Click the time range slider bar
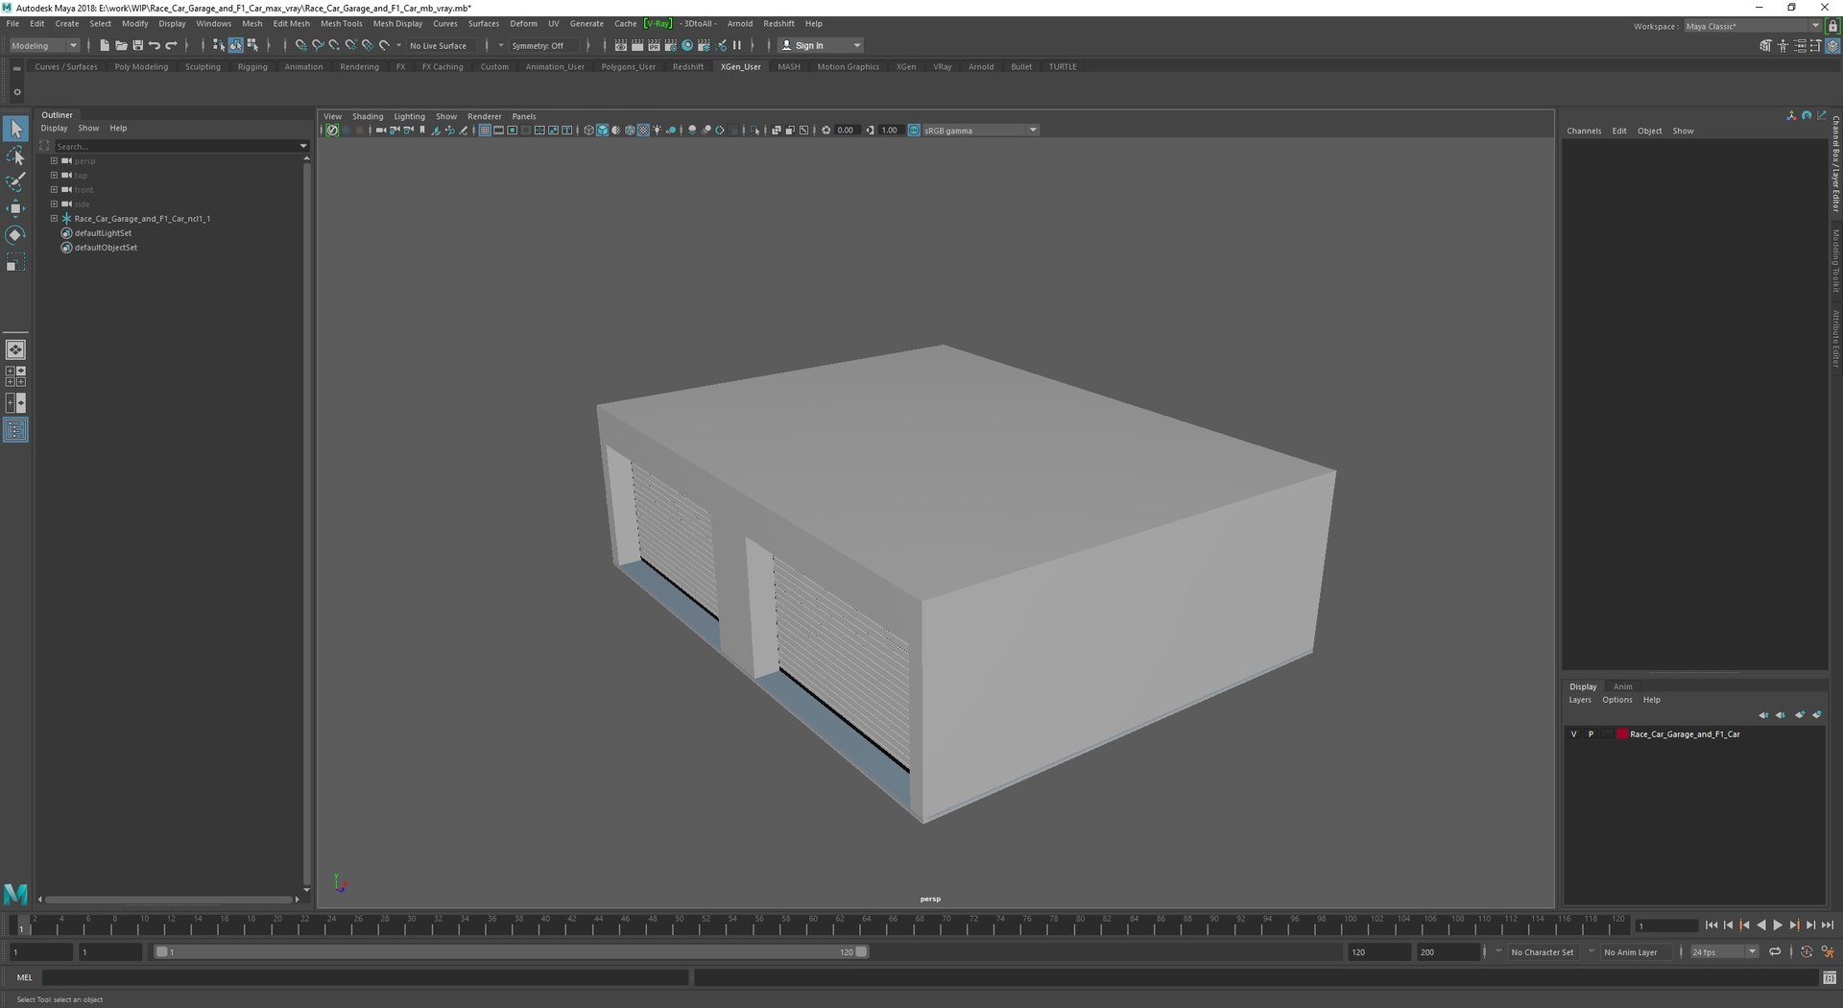Image resolution: width=1843 pixels, height=1008 pixels. click(512, 952)
